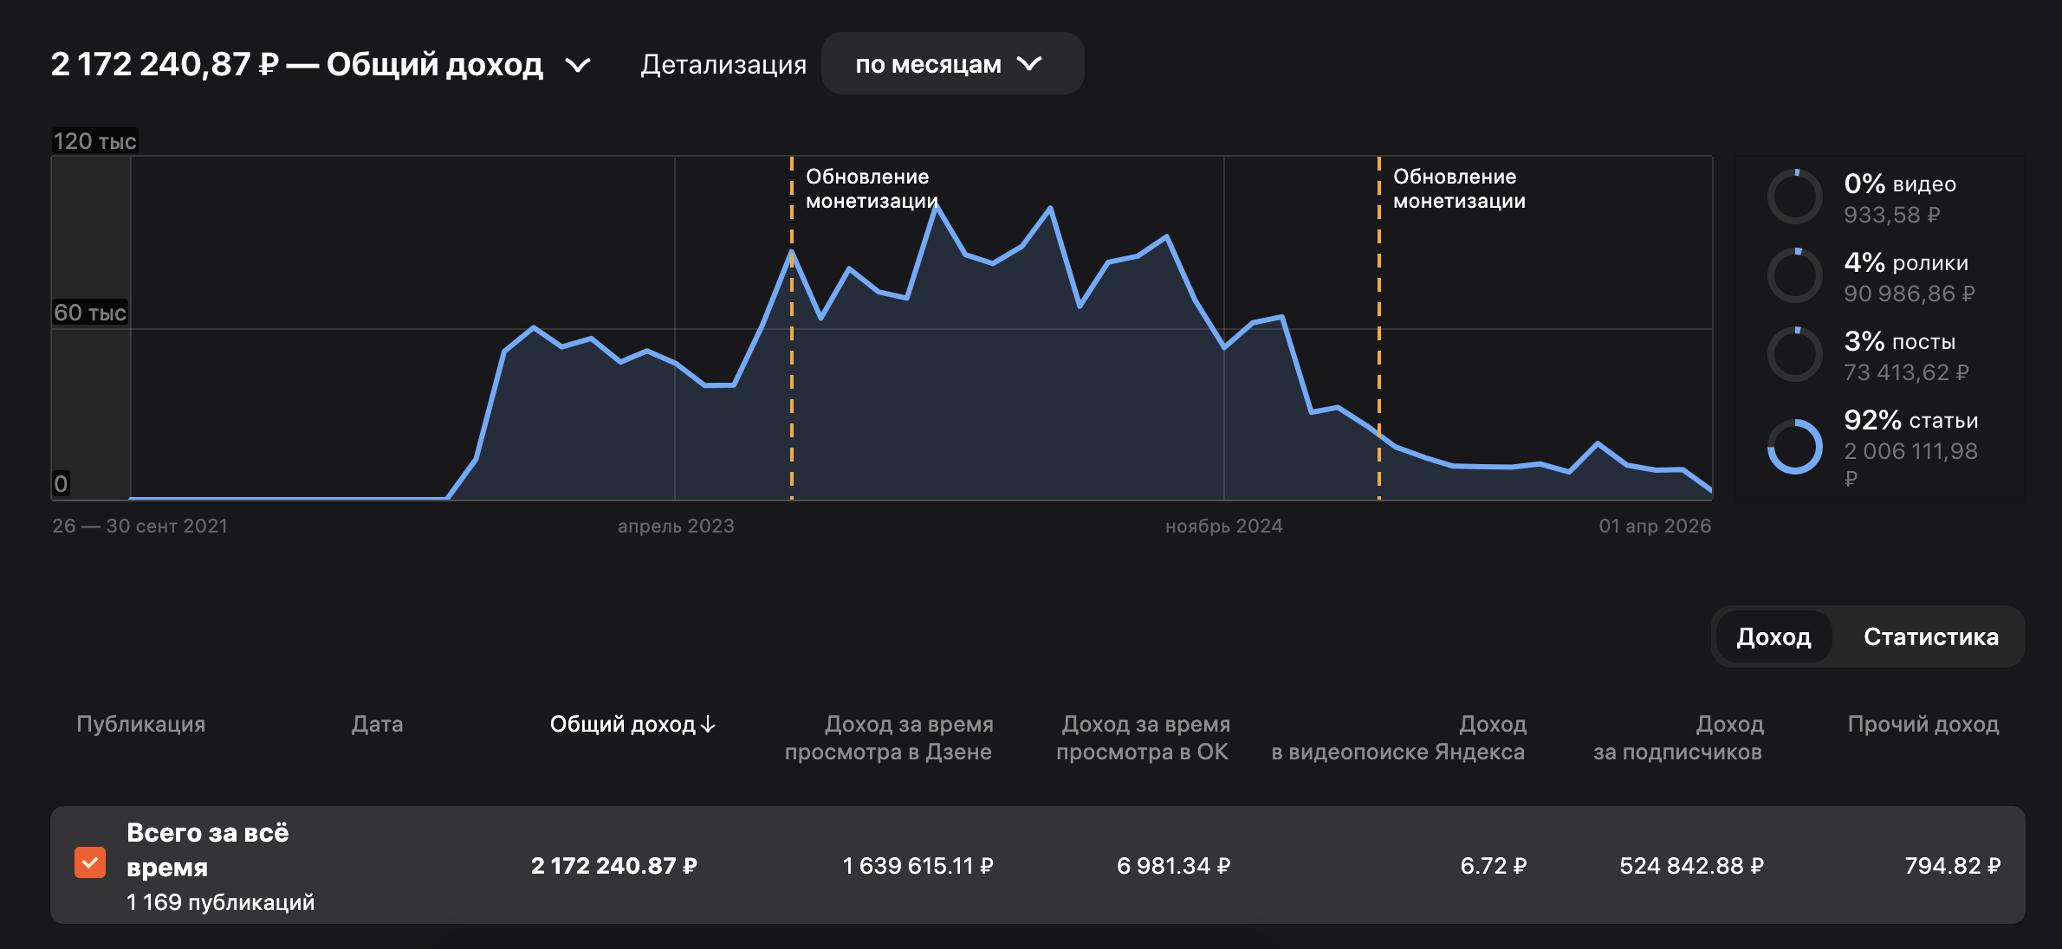This screenshot has height=949, width=2062.
Task: Select the Доход tab
Action: (x=1773, y=637)
